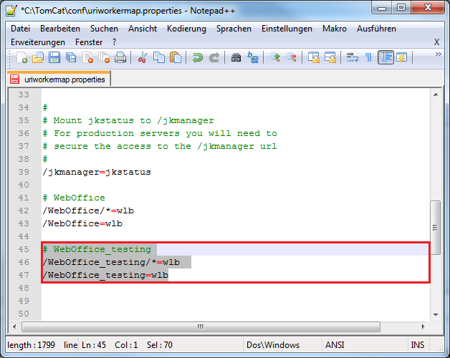Click ANSI encoding in status bar
The image size is (450, 358).
click(x=335, y=345)
